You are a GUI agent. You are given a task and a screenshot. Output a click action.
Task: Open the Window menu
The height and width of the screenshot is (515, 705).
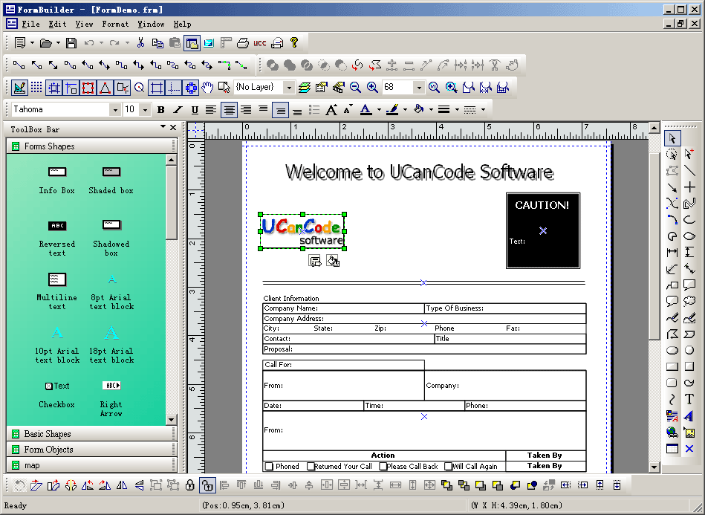tap(151, 24)
